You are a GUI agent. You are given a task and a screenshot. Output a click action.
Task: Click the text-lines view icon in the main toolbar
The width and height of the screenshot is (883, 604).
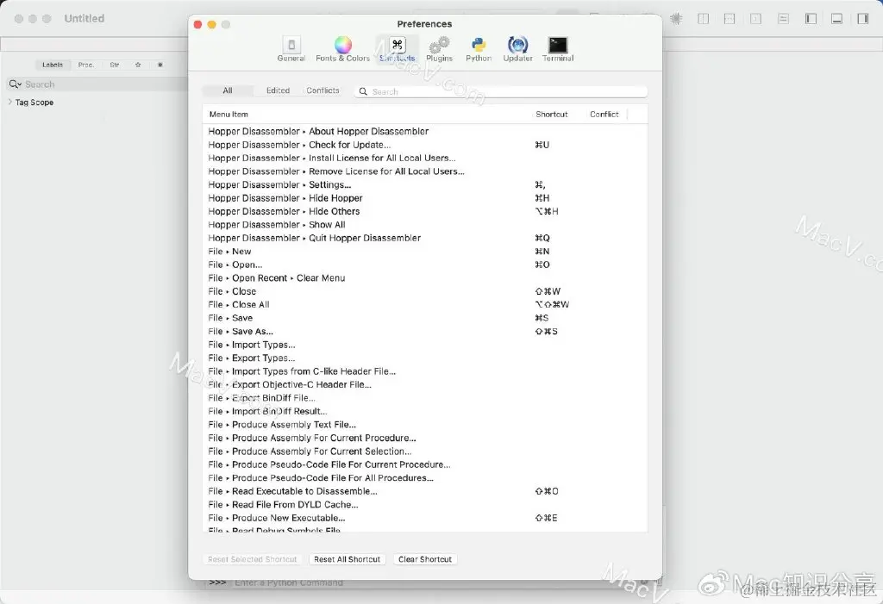pyautogui.click(x=783, y=19)
